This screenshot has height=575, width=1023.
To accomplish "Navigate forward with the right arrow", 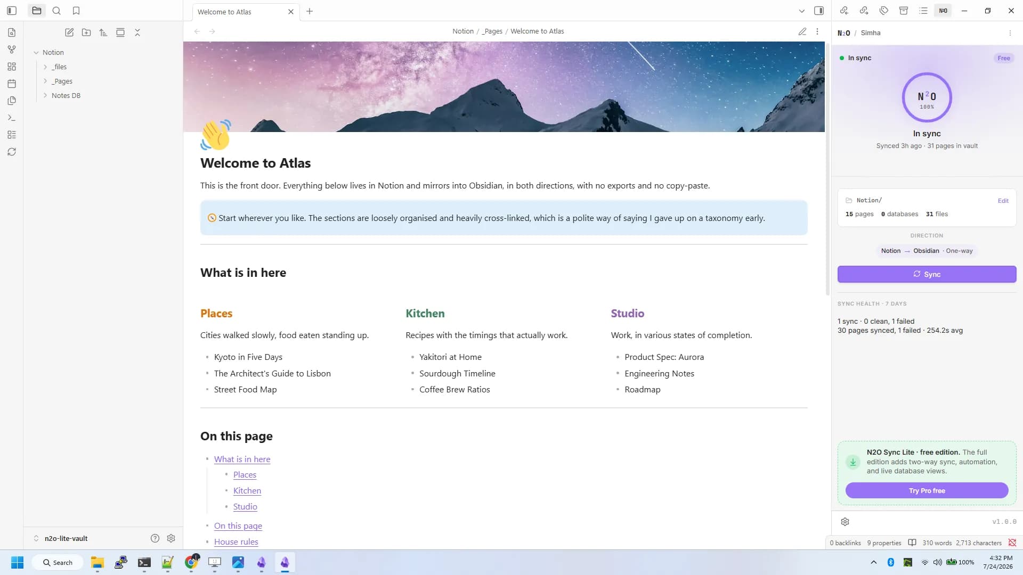I will 212,31.
